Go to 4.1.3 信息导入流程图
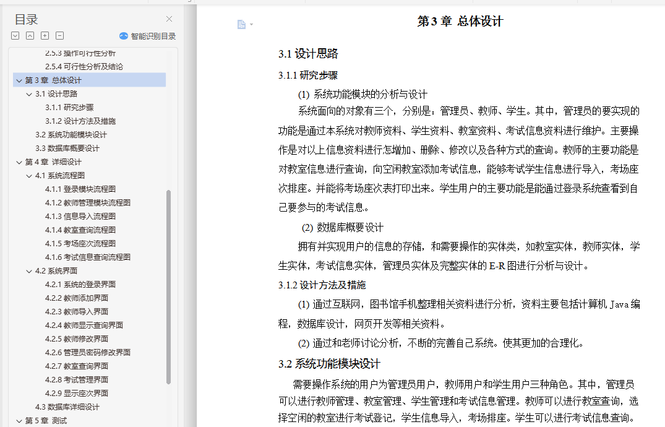The image size is (665, 427). (80, 216)
